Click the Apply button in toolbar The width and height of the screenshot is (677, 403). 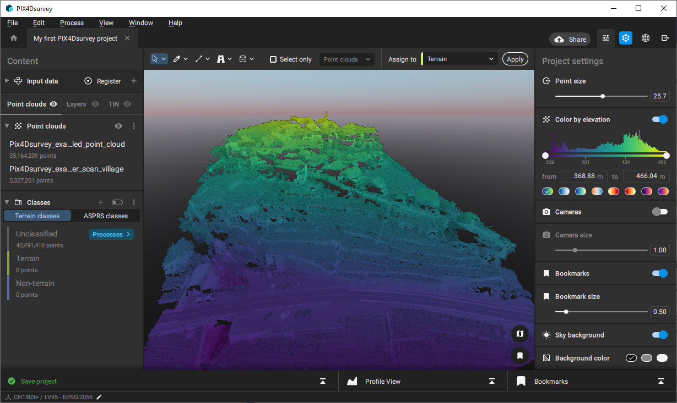[x=514, y=58]
